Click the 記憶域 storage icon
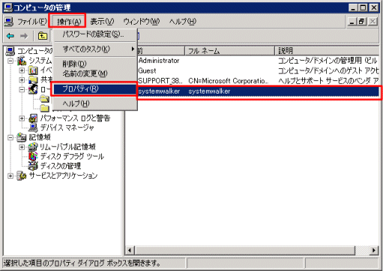The width and height of the screenshot is (383, 271). point(22,137)
